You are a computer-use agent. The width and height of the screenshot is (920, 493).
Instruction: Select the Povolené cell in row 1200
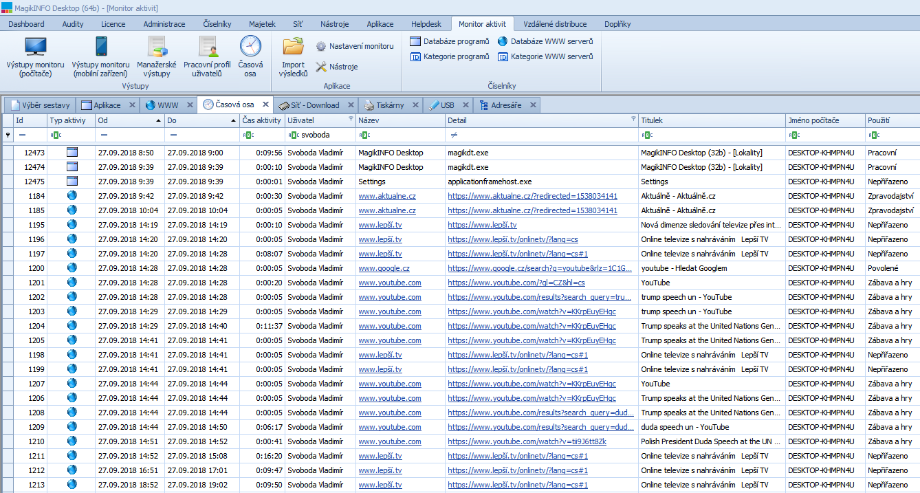coord(892,268)
